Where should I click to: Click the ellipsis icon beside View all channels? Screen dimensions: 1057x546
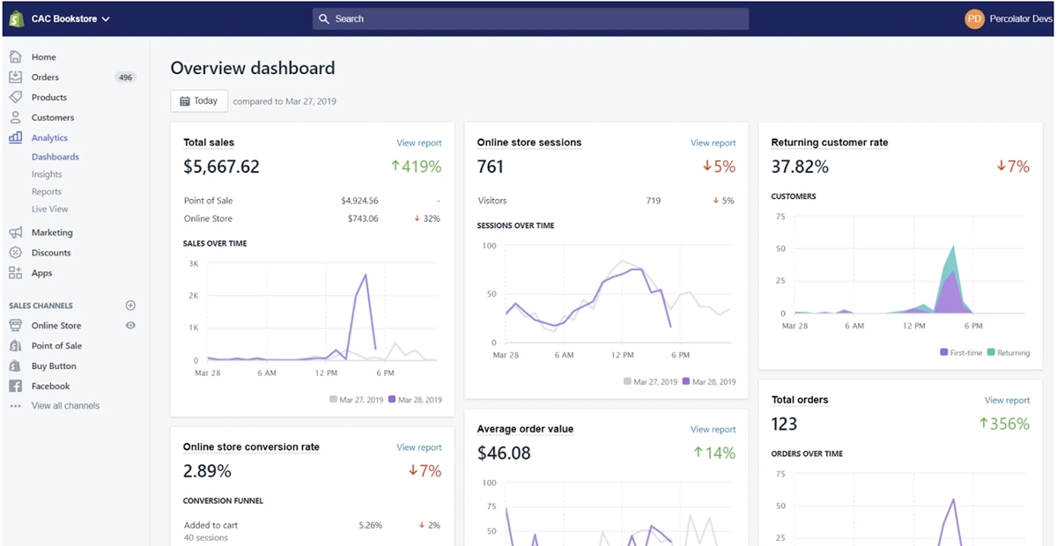[15, 406]
